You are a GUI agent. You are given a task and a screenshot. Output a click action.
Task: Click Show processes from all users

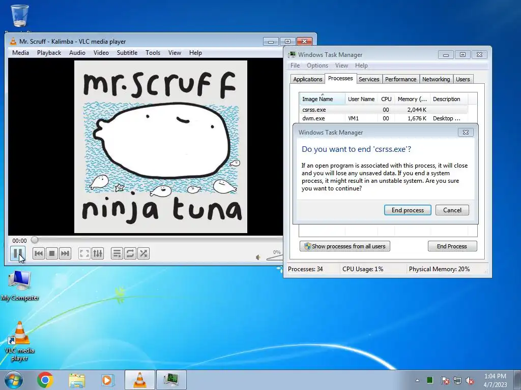click(x=345, y=246)
